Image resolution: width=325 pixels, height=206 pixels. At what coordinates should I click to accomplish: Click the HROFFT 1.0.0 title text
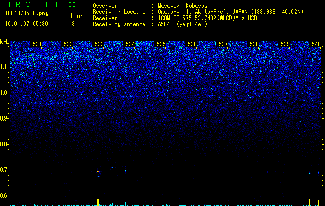41,4
